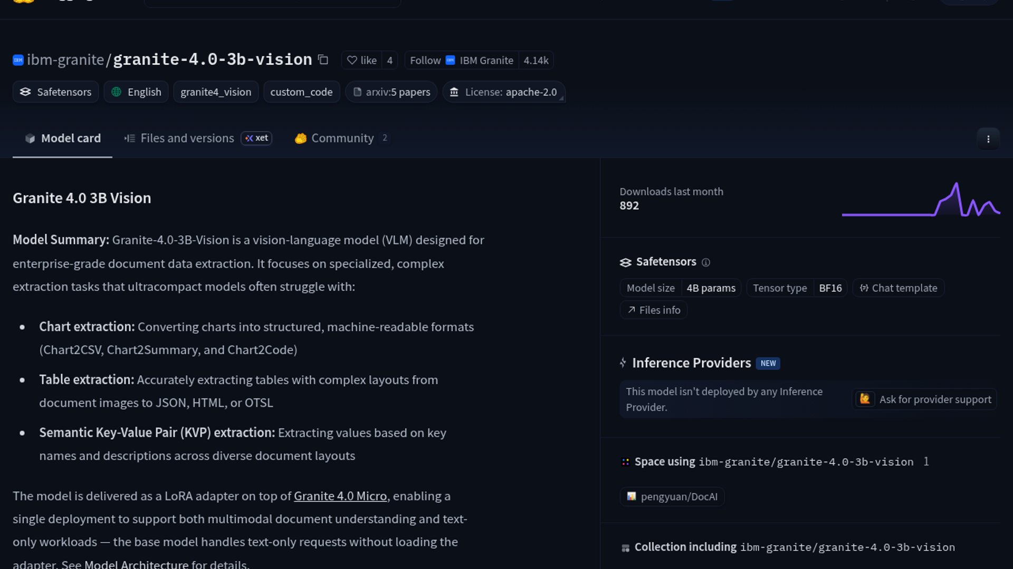Screen dimensions: 1013x569
Task: Follow the Granite 4.0 Micro link
Action: point(340,496)
